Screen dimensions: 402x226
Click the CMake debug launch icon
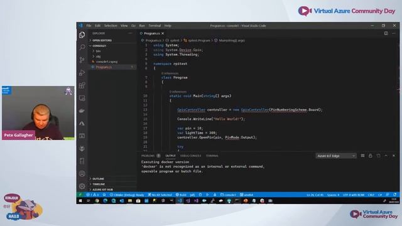pyautogui.click(x=200, y=195)
